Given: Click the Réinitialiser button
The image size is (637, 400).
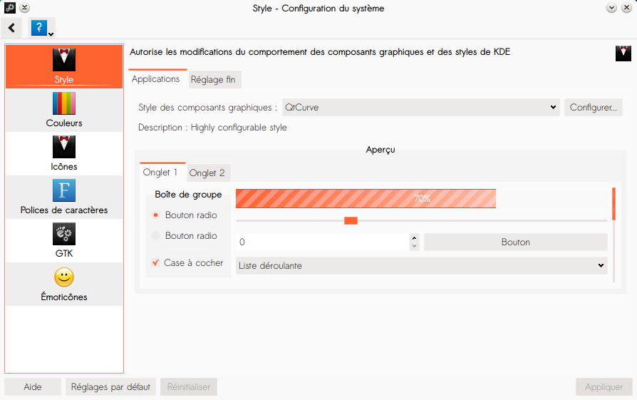Looking at the screenshot, I should pyautogui.click(x=189, y=386).
